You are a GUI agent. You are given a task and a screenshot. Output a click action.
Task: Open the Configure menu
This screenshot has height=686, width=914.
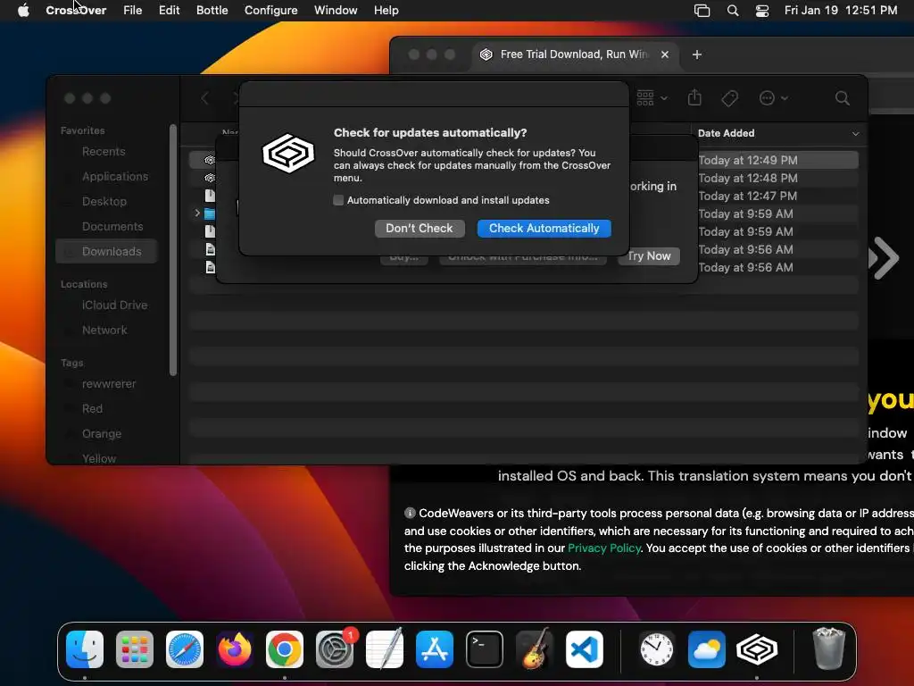click(x=270, y=10)
